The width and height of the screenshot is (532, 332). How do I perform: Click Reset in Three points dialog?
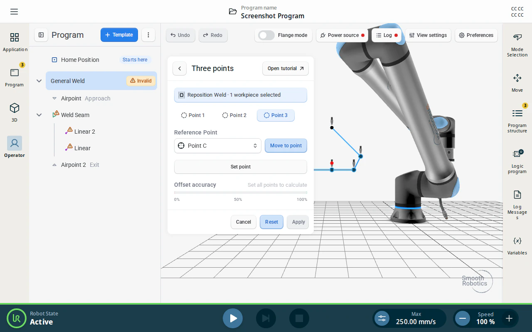pos(272,222)
